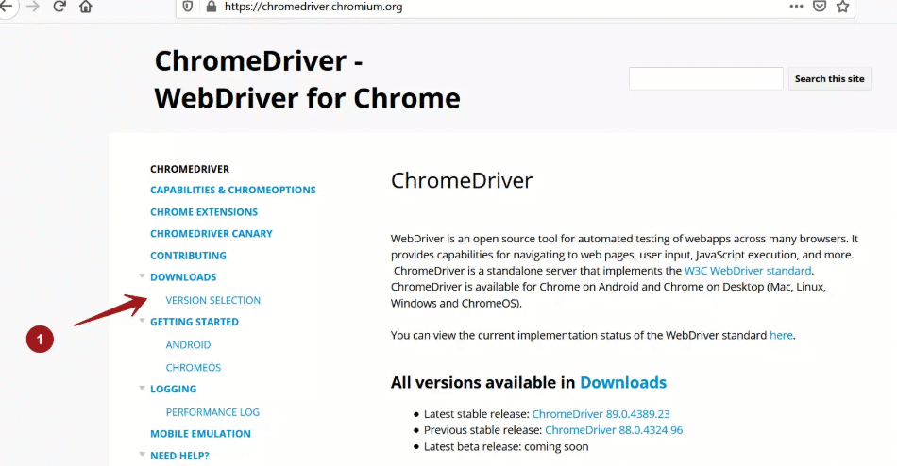Reload the page with the refresh icon
This screenshot has width=897, height=466.
(59, 7)
